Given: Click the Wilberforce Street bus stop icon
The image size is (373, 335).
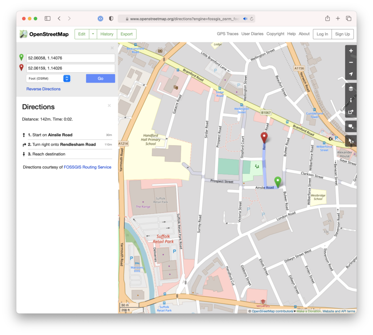Looking at the screenshot, I should point(324,143).
